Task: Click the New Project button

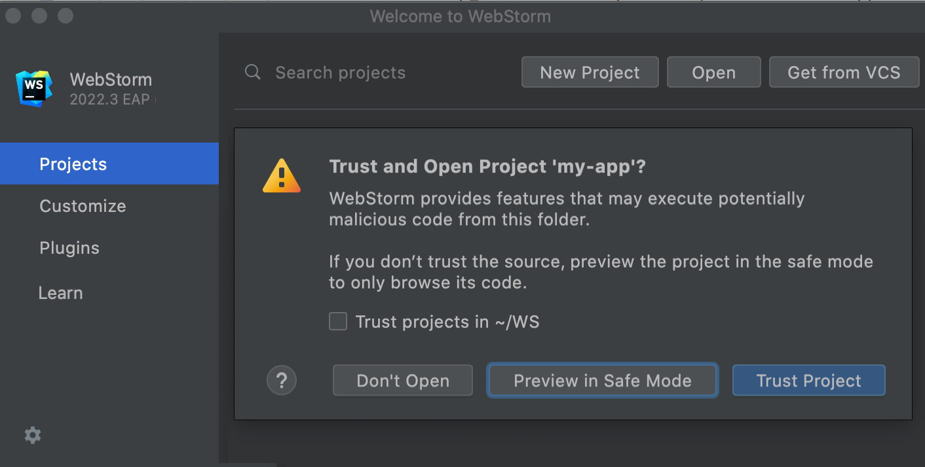Action: 589,72
